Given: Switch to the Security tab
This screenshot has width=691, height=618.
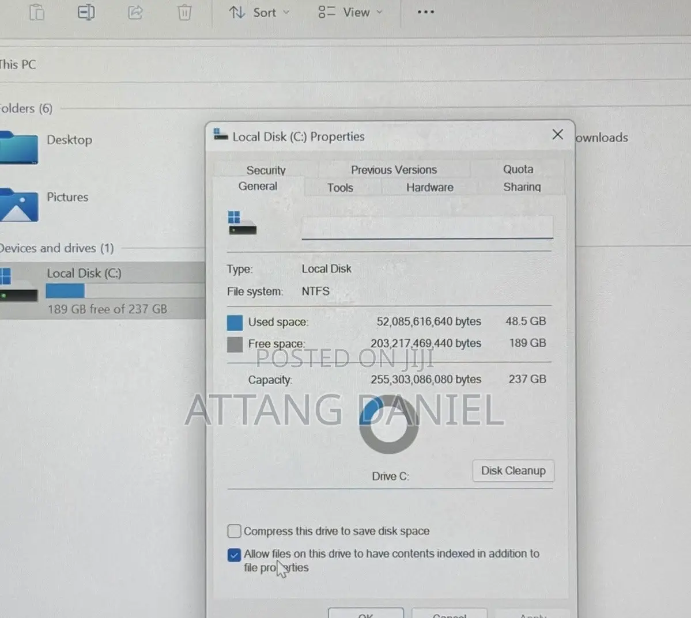Looking at the screenshot, I should (x=266, y=170).
